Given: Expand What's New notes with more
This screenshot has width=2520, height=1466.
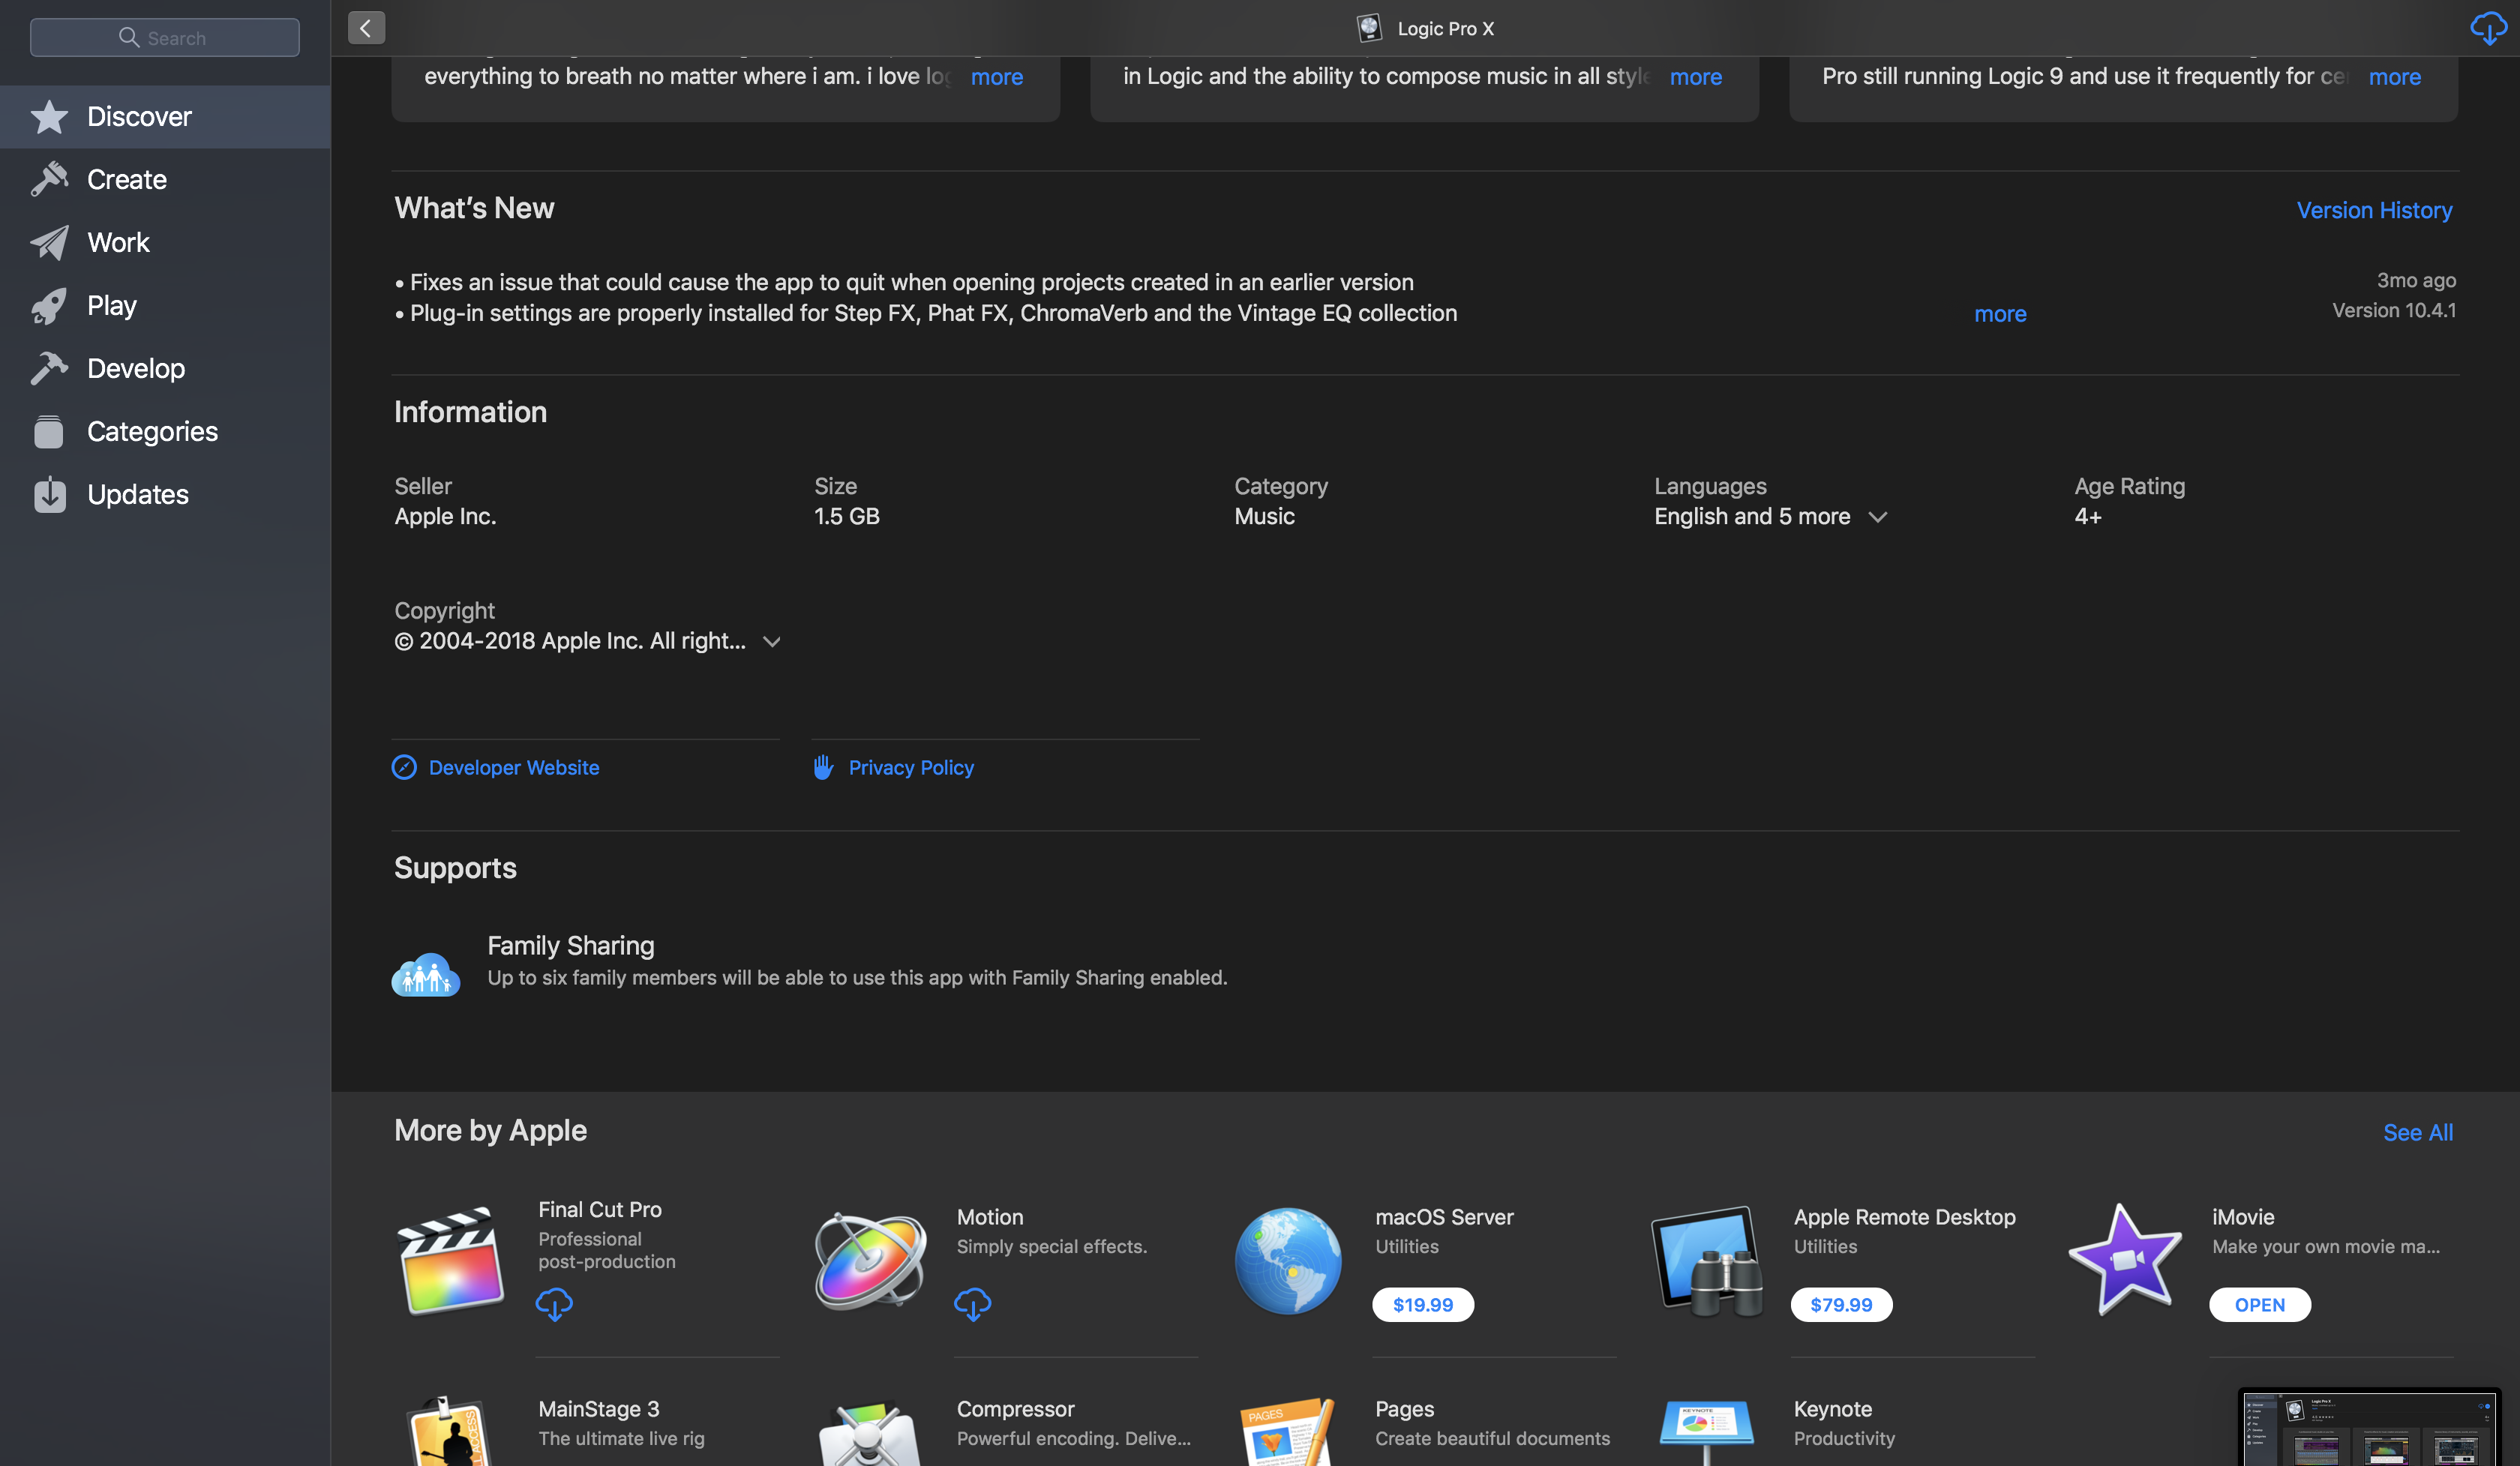Looking at the screenshot, I should click(x=2000, y=314).
